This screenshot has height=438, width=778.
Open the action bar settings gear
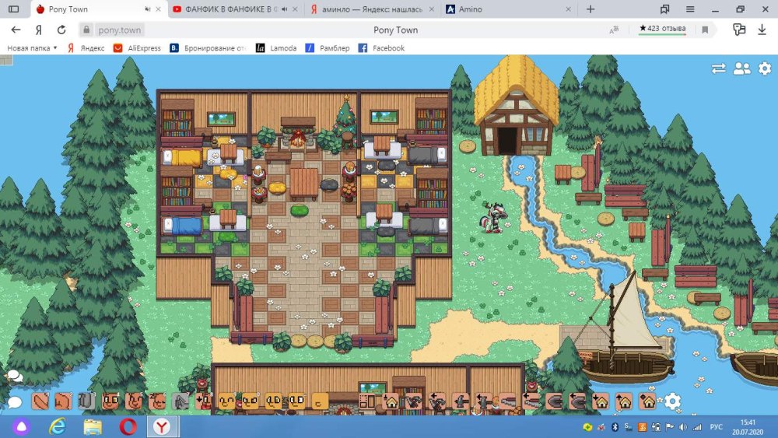(x=672, y=401)
